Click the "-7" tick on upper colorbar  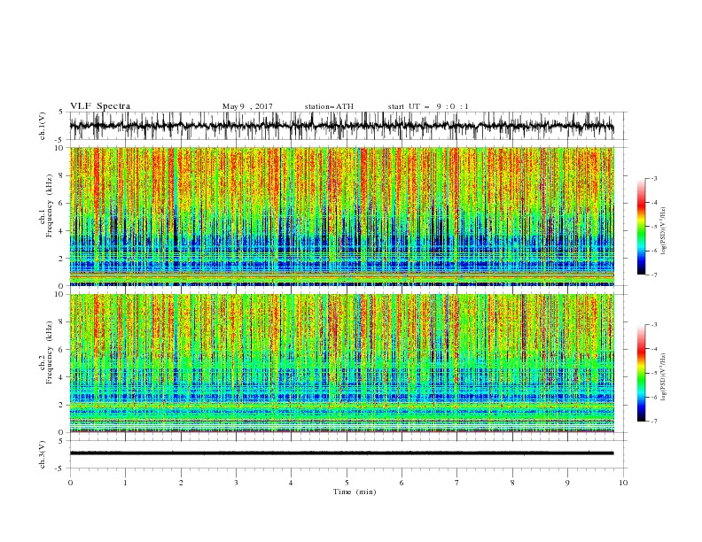(x=654, y=275)
